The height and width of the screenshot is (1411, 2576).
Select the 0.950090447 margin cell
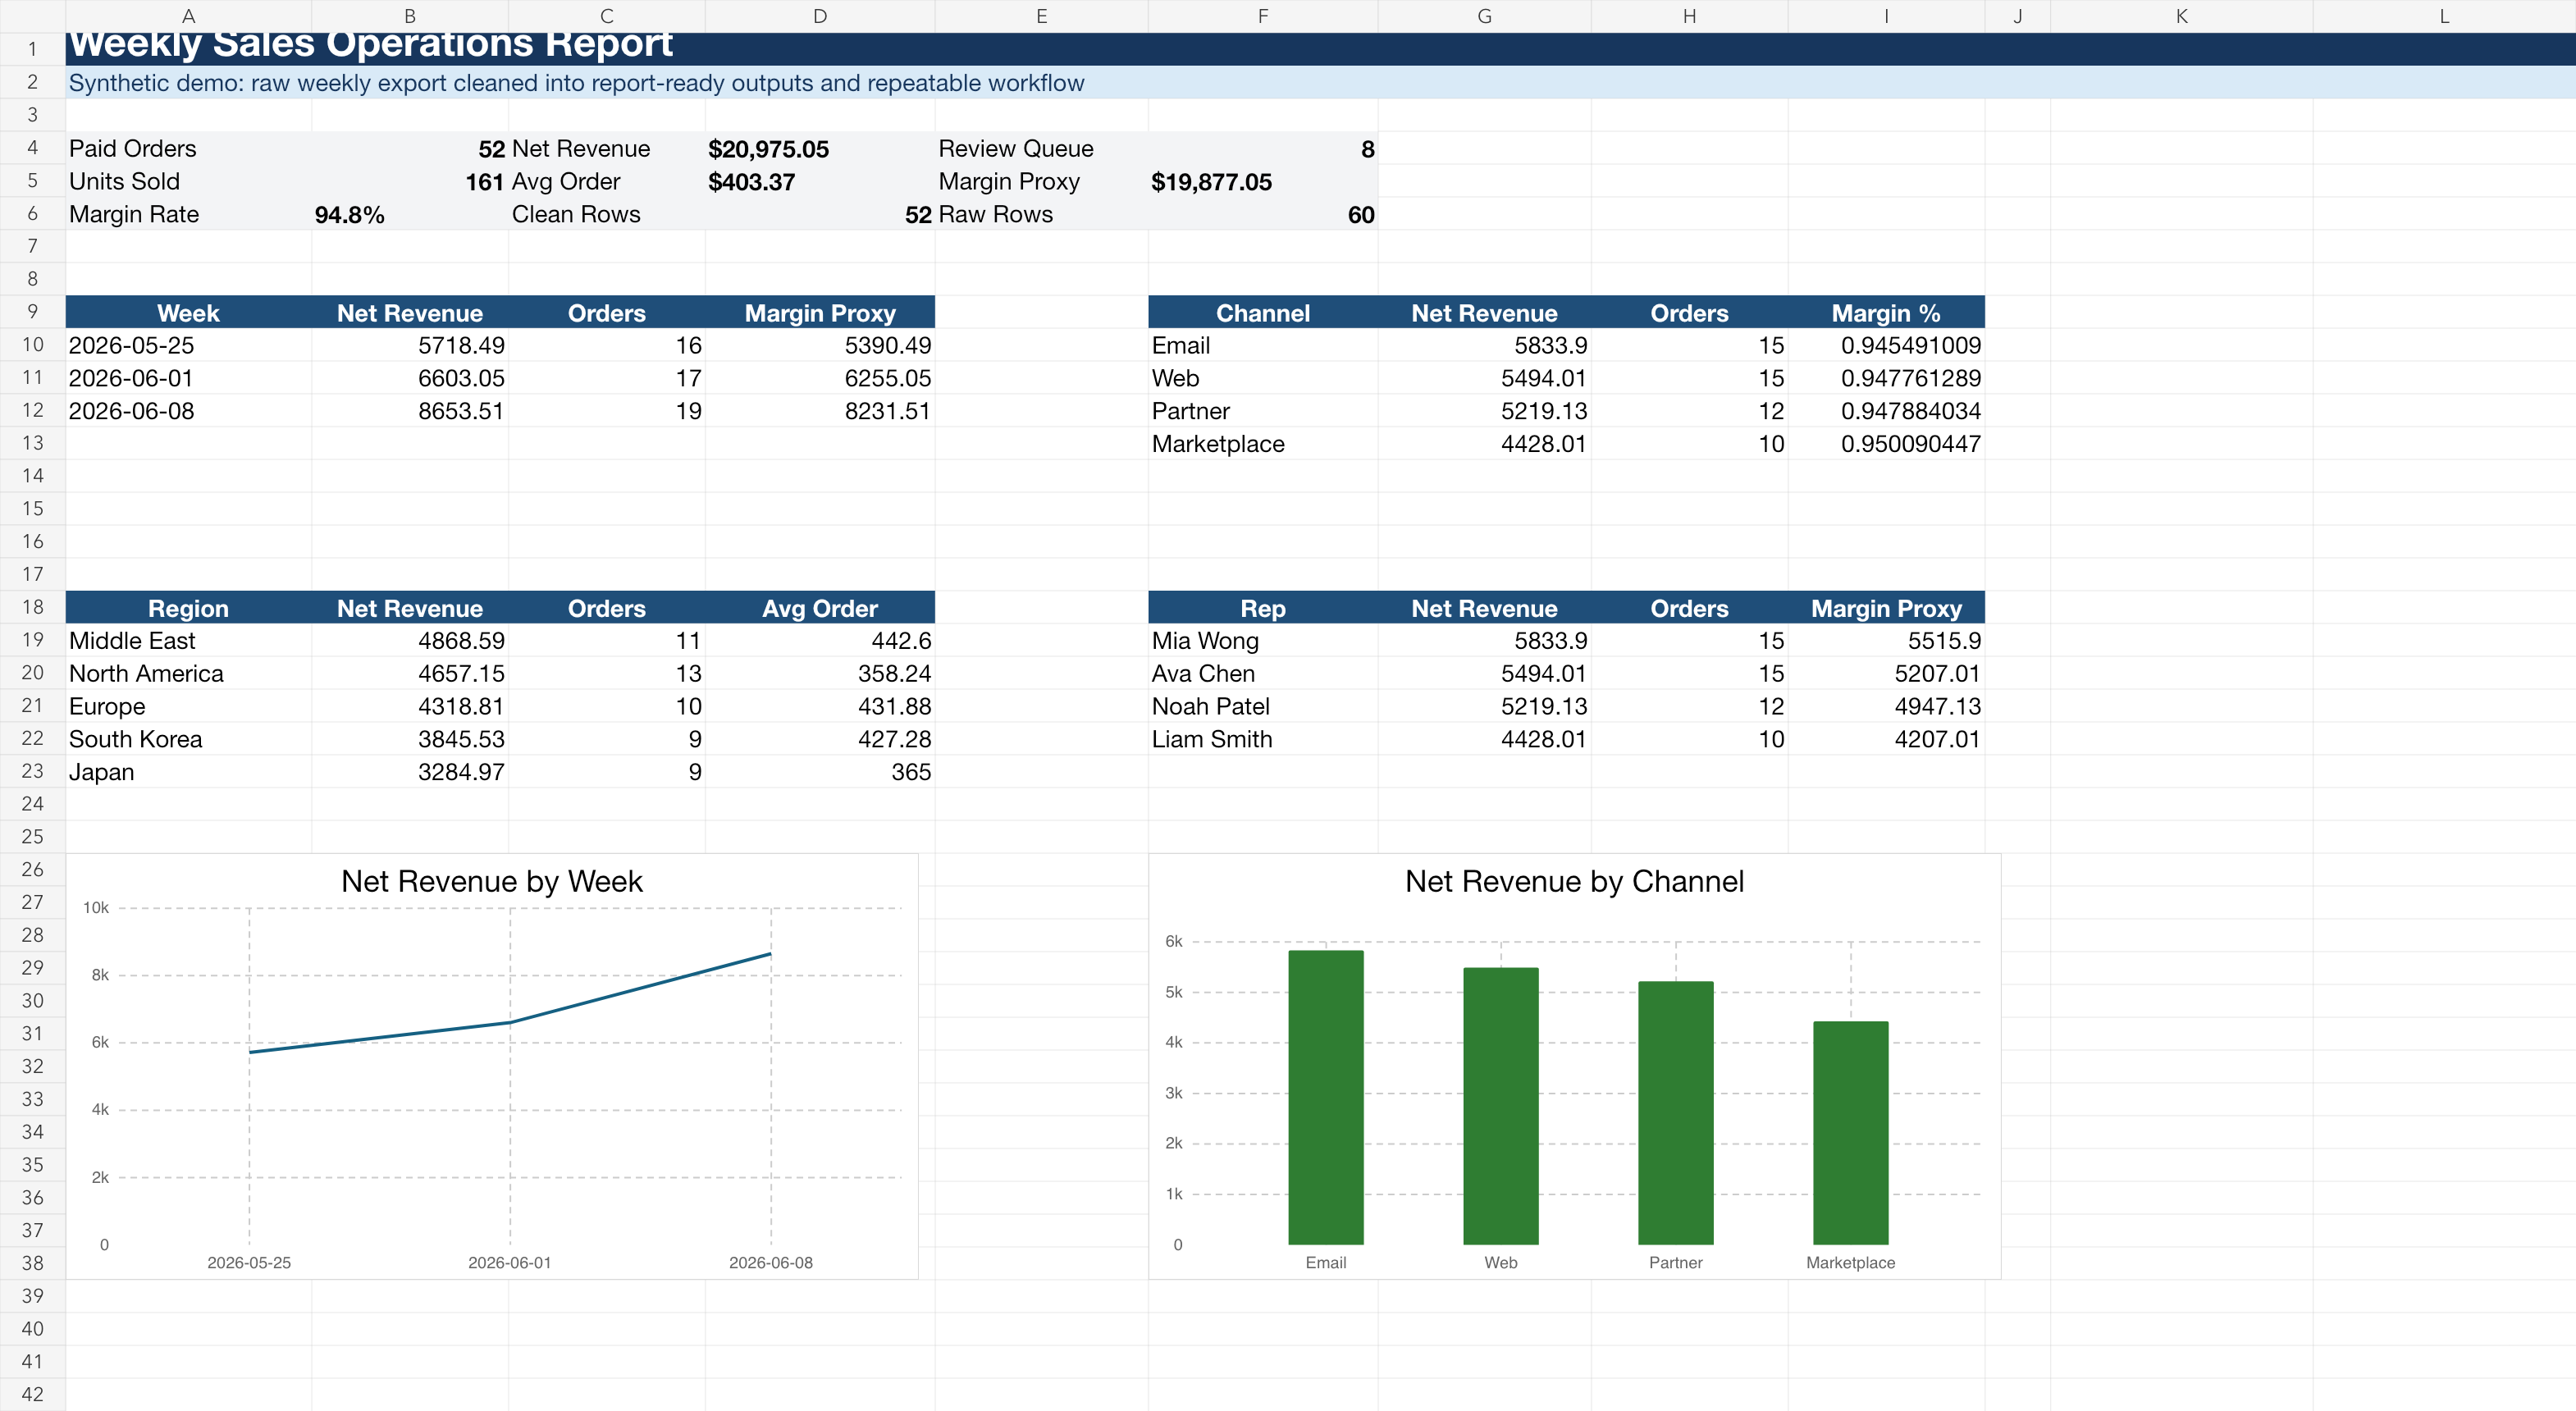click(x=1886, y=443)
